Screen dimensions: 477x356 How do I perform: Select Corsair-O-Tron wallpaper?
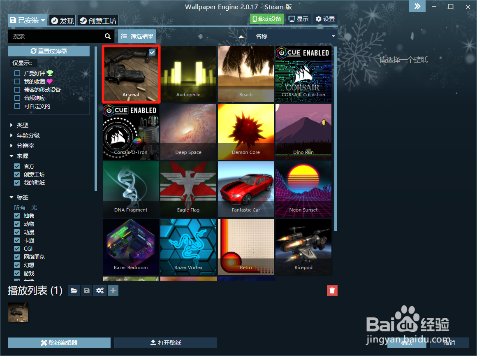pyautogui.click(x=131, y=132)
